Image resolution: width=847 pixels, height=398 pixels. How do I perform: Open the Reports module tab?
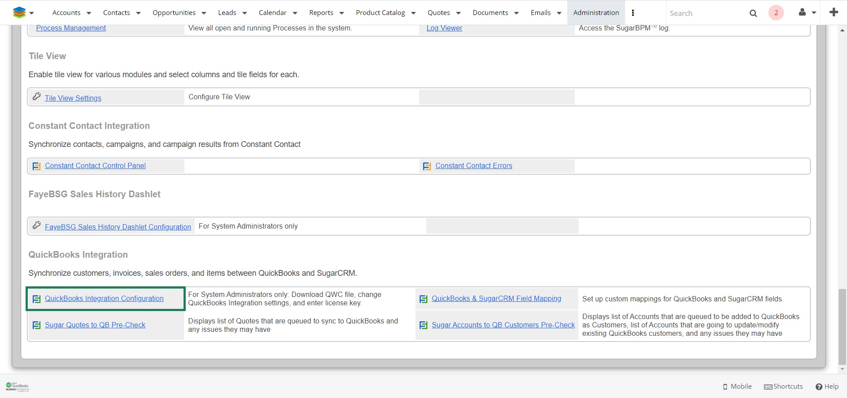click(321, 13)
